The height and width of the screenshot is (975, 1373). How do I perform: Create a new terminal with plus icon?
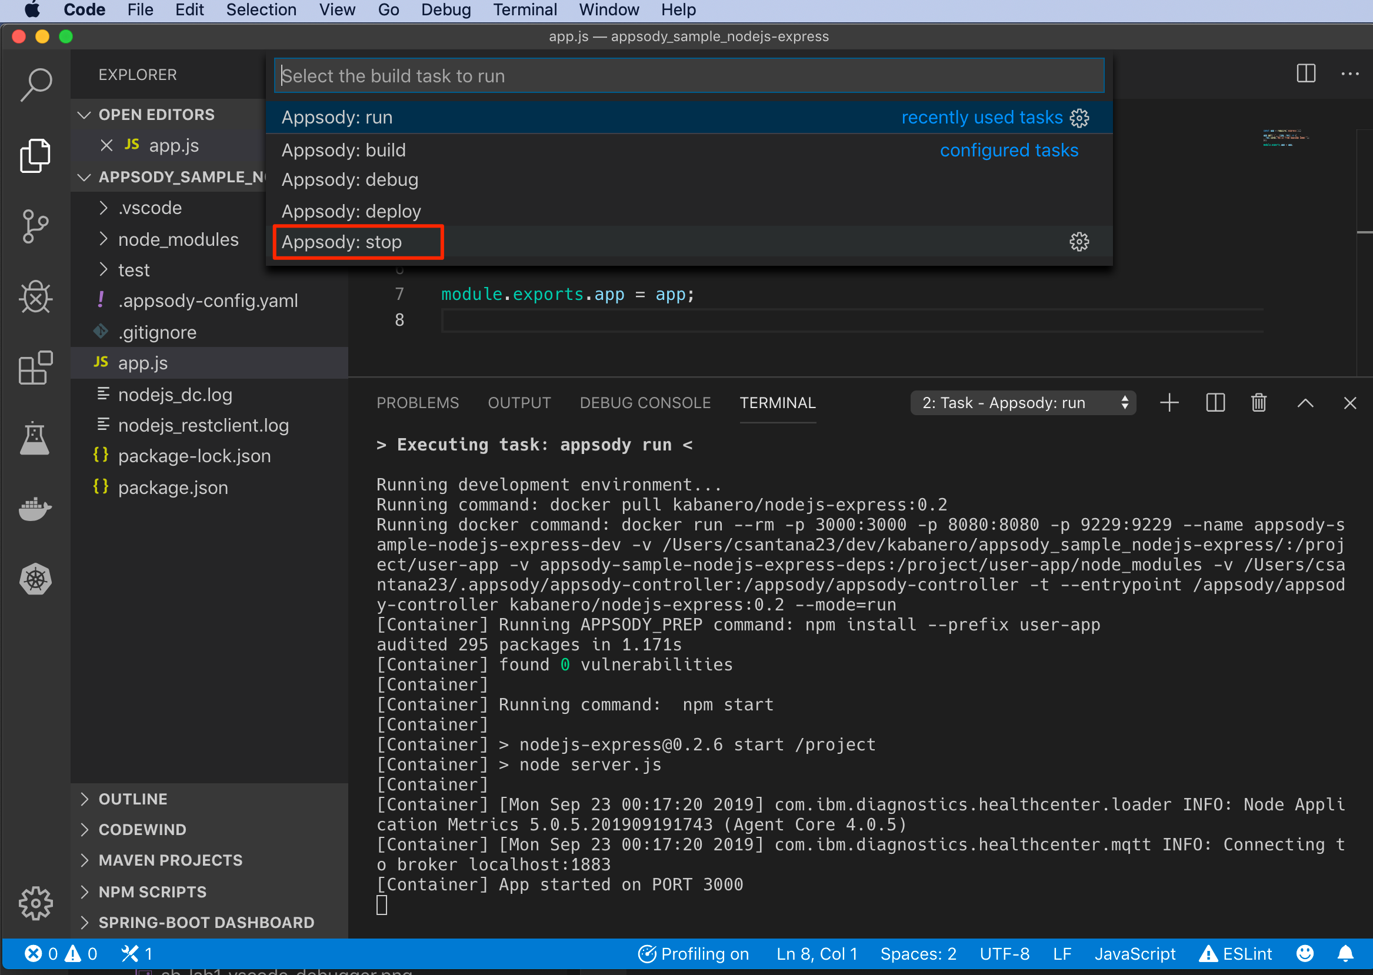(1169, 403)
